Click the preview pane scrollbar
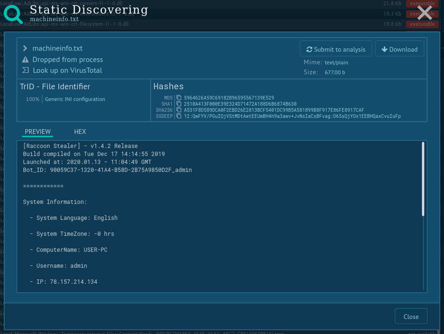The image size is (444, 334). (423, 179)
